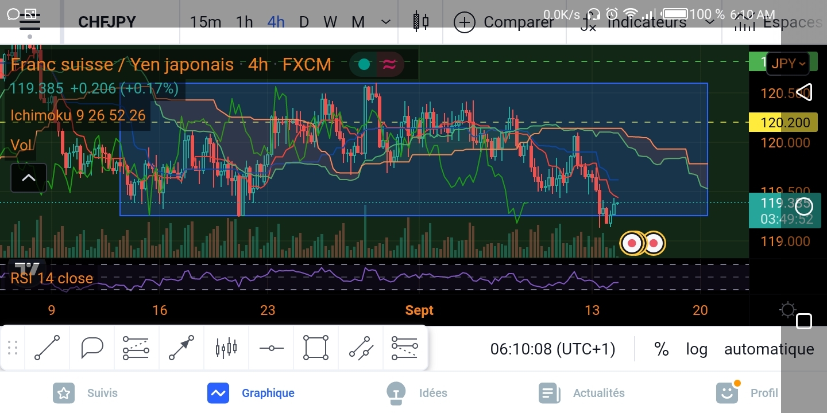Open the candlestick chart style selector

pyautogui.click(x=421, y=22)
